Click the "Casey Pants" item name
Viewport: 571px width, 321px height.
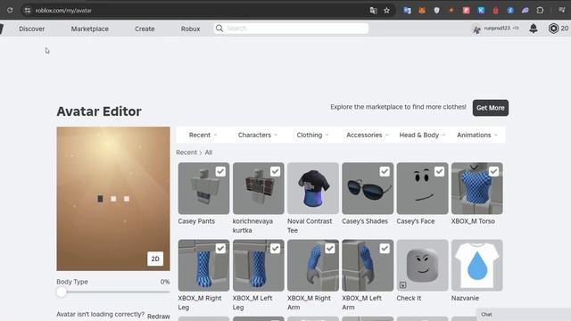pyautogui.click(x=196, y=221)
